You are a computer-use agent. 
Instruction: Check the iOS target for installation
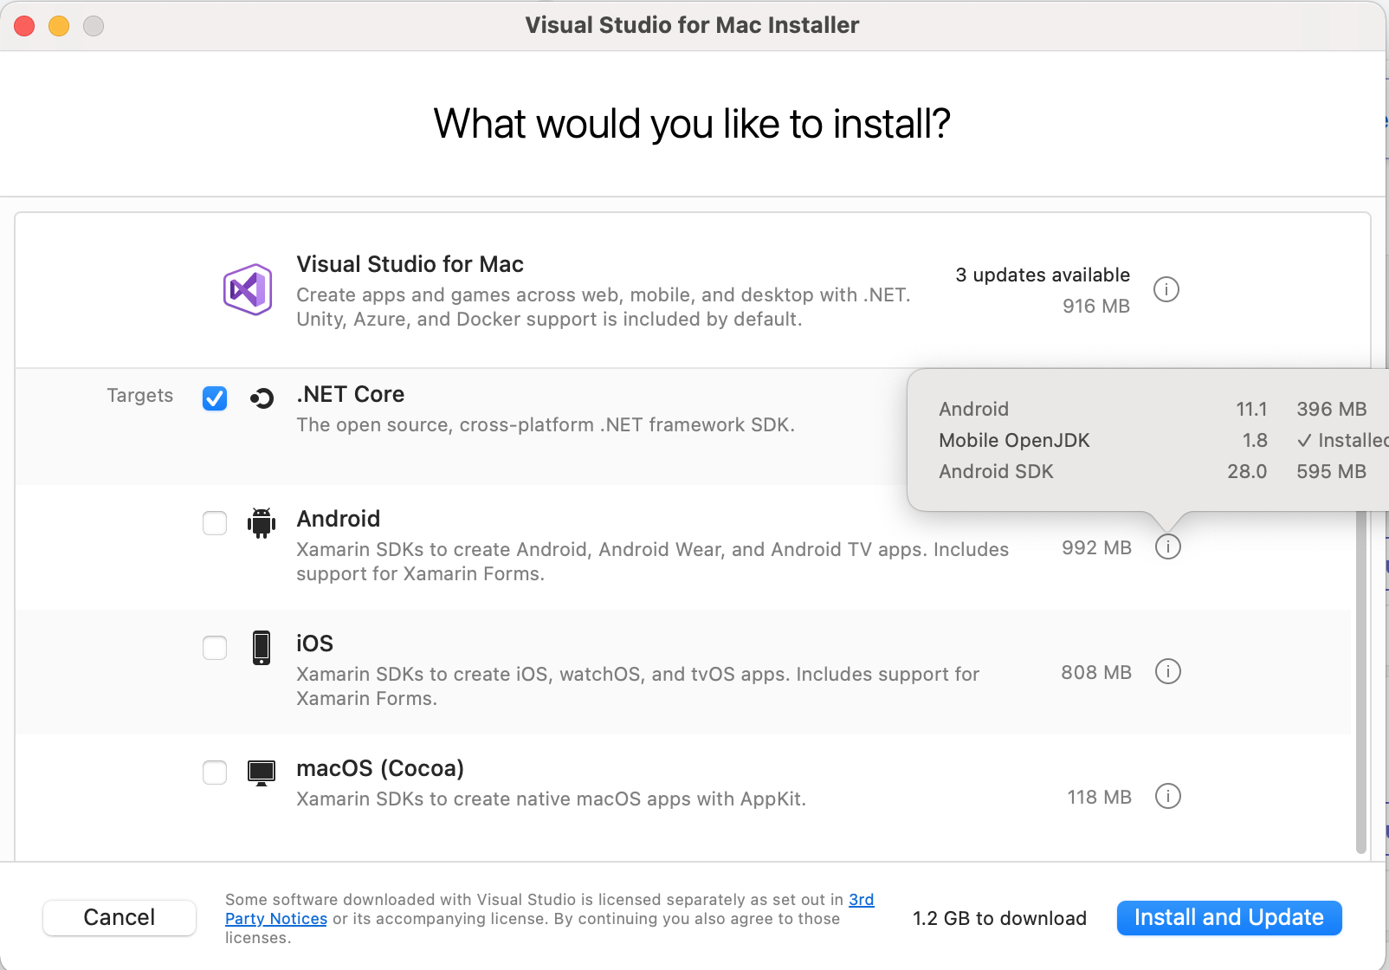(214, 648)
